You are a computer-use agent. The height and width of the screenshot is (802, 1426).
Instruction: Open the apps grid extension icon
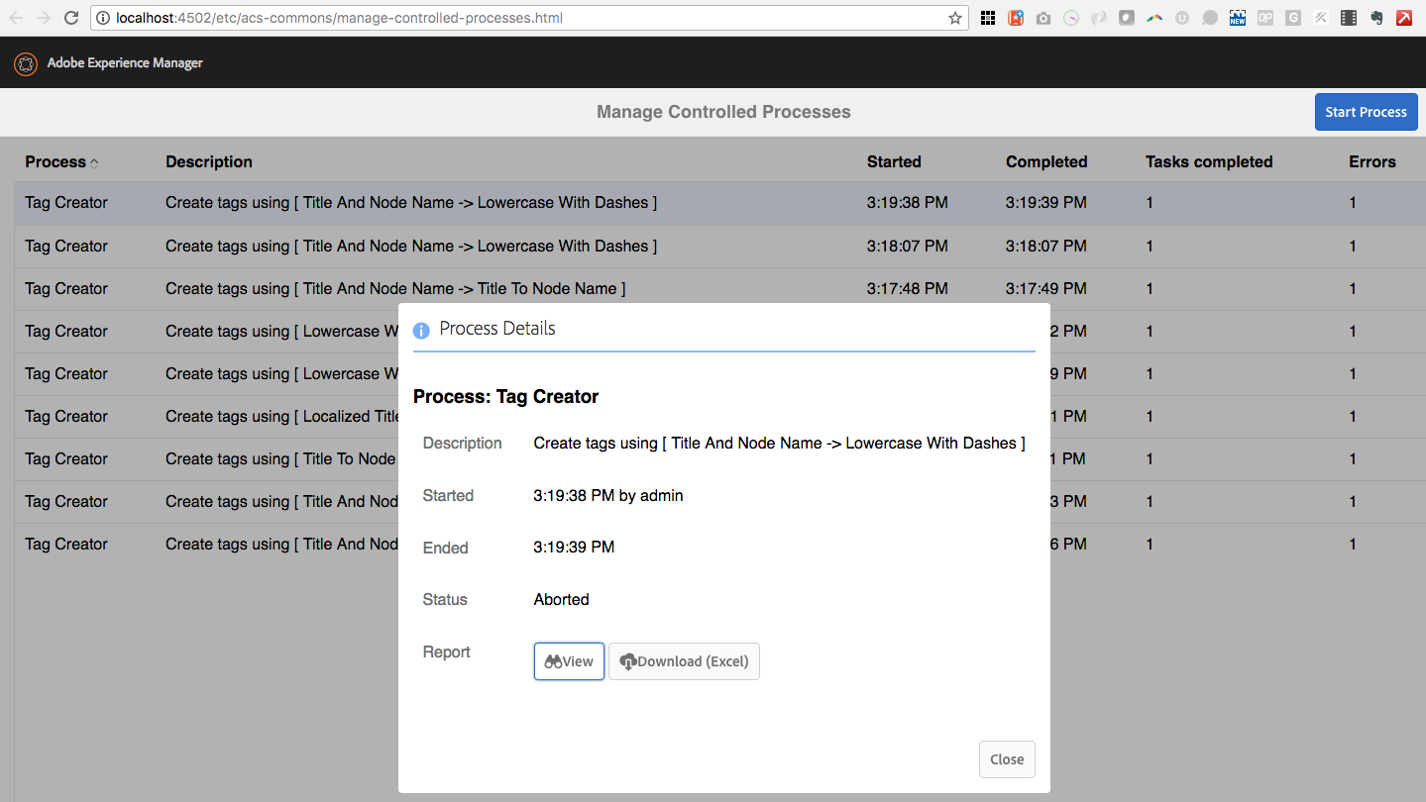988,17
